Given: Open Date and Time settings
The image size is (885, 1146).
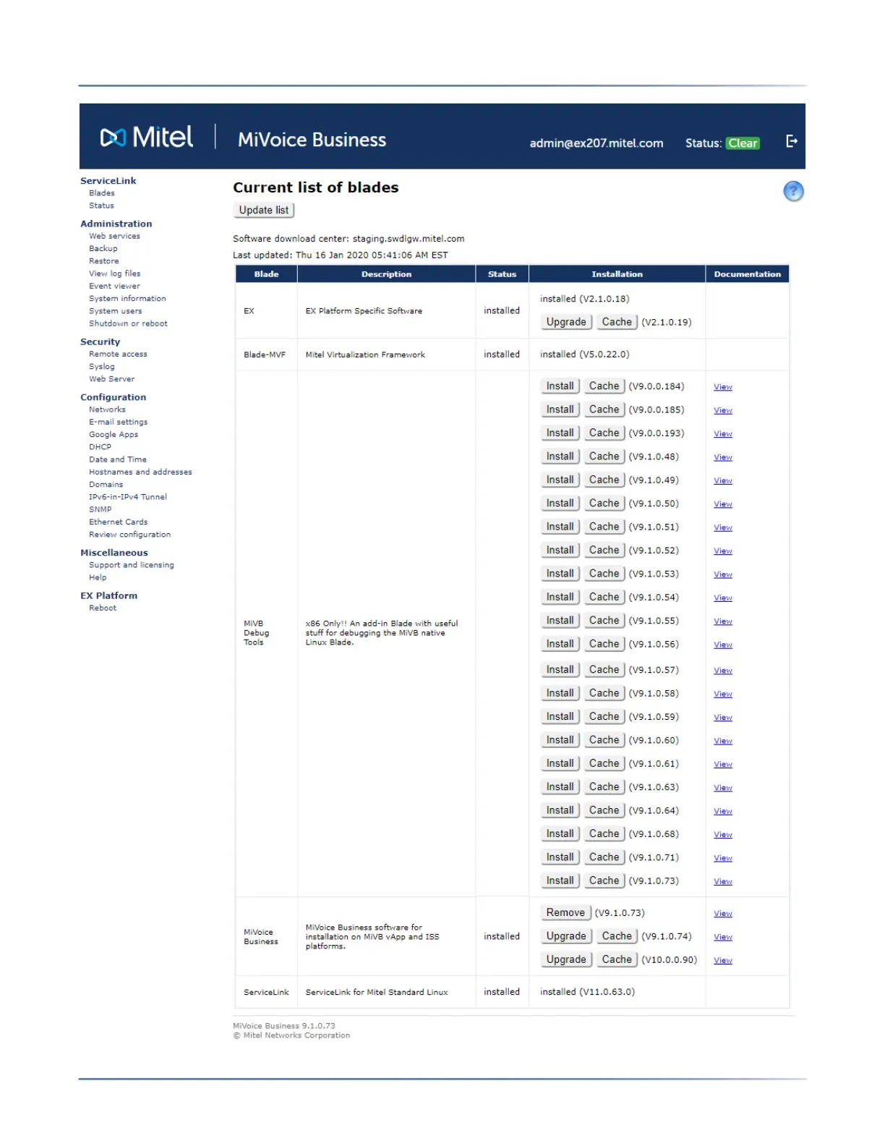Looking at the screenshot, I should (117, 459).
